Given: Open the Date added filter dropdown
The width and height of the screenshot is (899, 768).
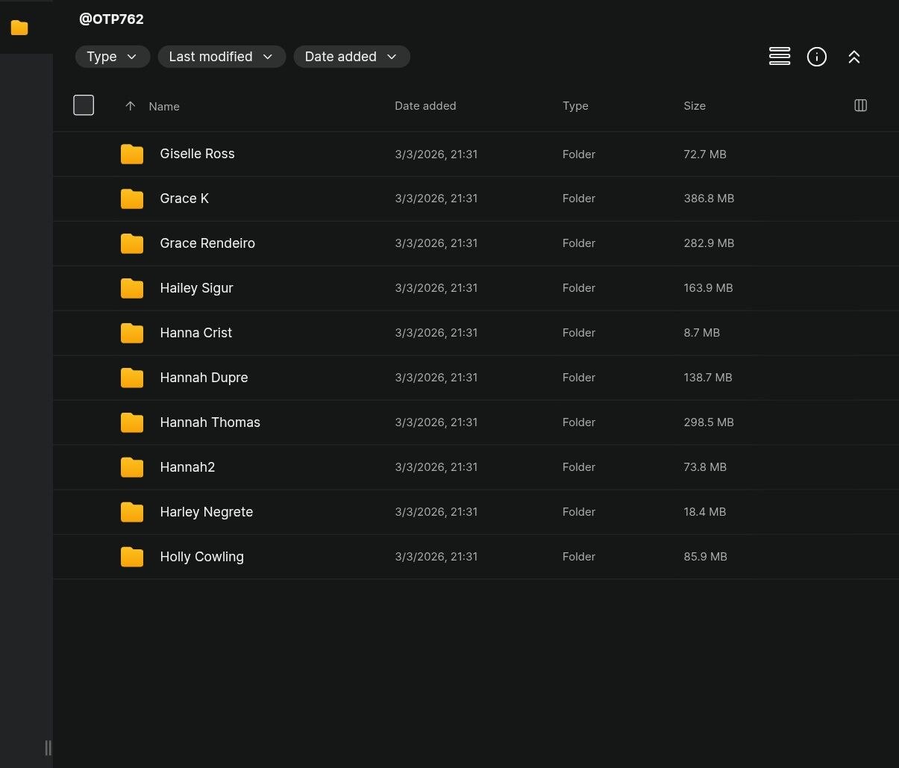Looking at the screenshot, I should (351, 57).
